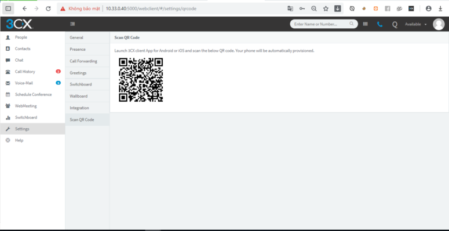Bookmark this page with star icon

coord(326,9)
